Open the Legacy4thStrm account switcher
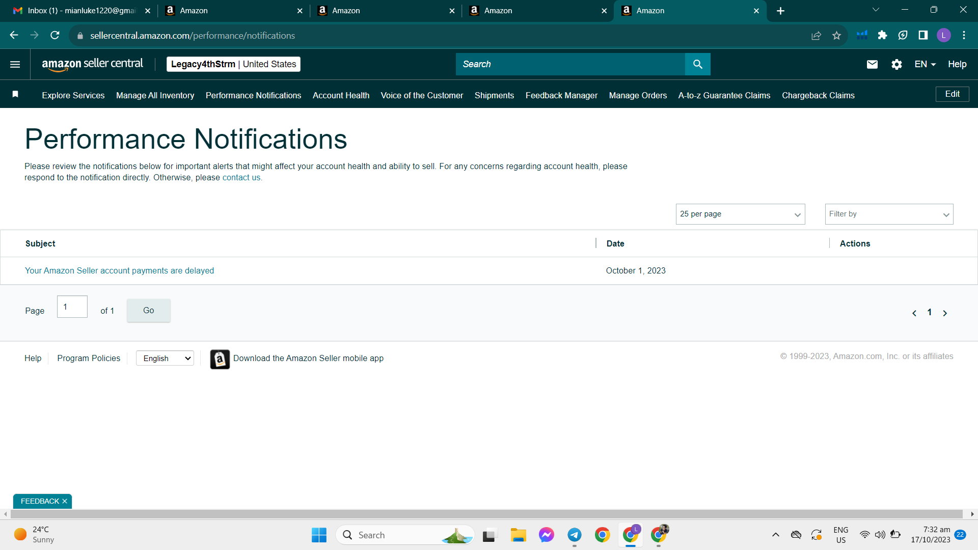The height and width of the screenshot is (550, 978). tap(233, 64)
